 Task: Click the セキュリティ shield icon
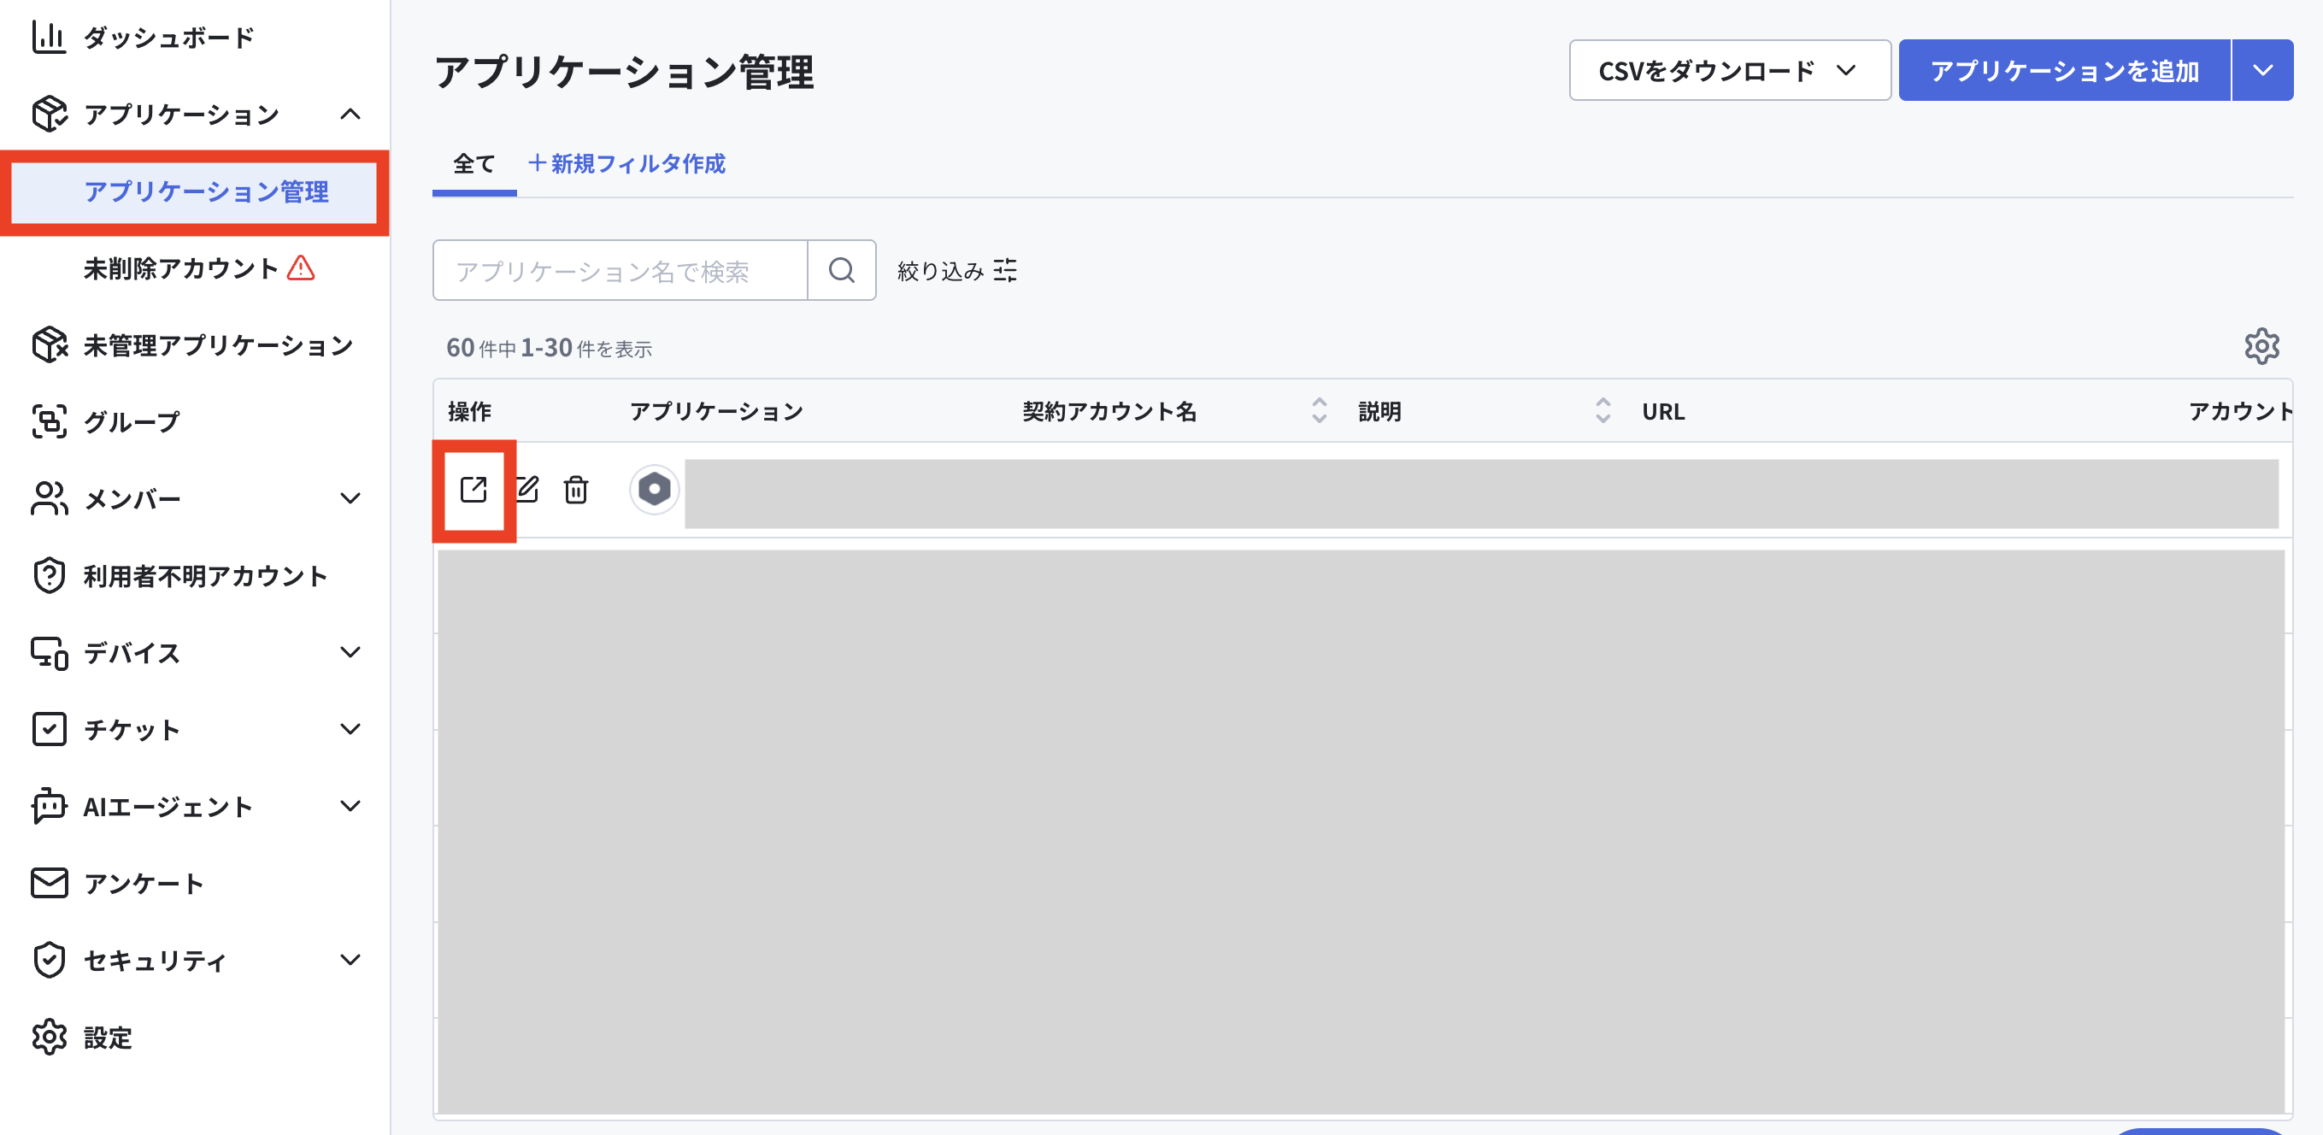[49, 960]
